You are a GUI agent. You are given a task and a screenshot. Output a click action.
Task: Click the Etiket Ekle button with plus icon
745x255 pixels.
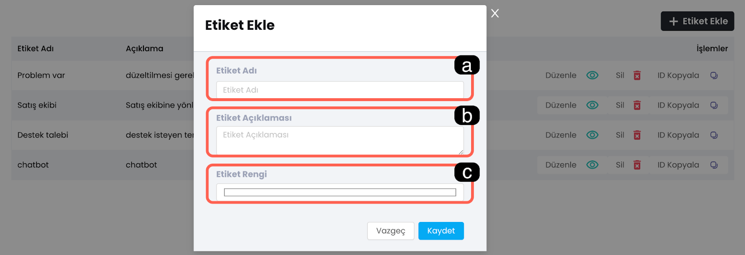[697, 21]
